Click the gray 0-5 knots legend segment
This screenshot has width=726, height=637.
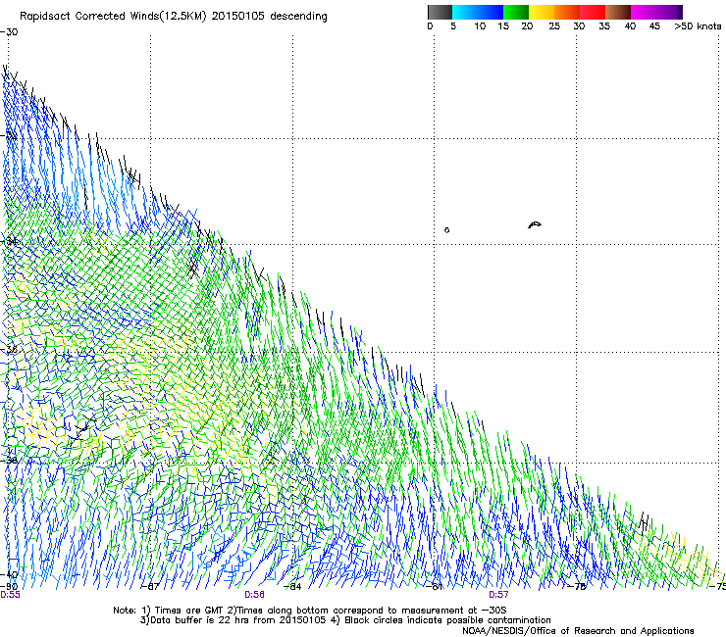click(x=440, y=12)
